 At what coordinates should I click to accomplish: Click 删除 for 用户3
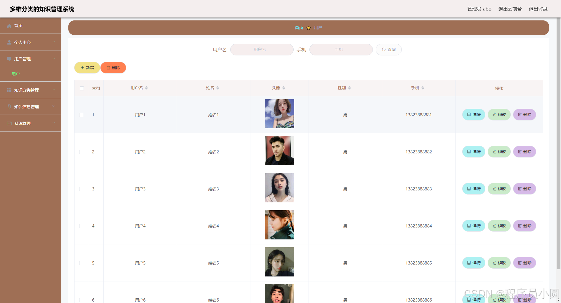pos(524,189)
